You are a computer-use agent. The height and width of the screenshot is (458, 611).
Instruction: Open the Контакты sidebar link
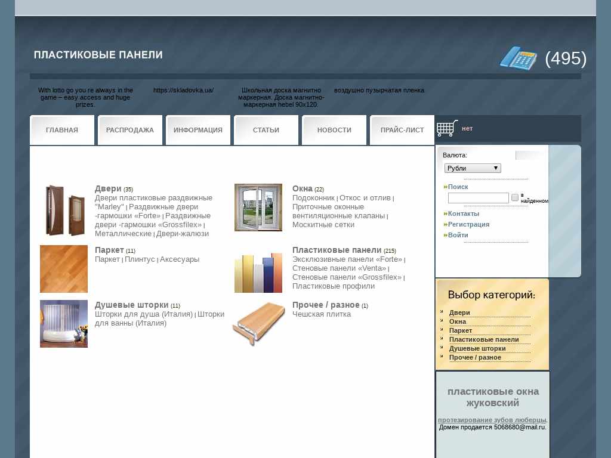[463, 213]
